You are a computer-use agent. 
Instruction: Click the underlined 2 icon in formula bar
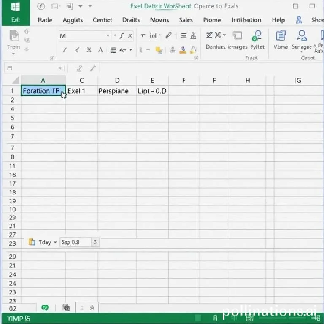click(79, 68)
